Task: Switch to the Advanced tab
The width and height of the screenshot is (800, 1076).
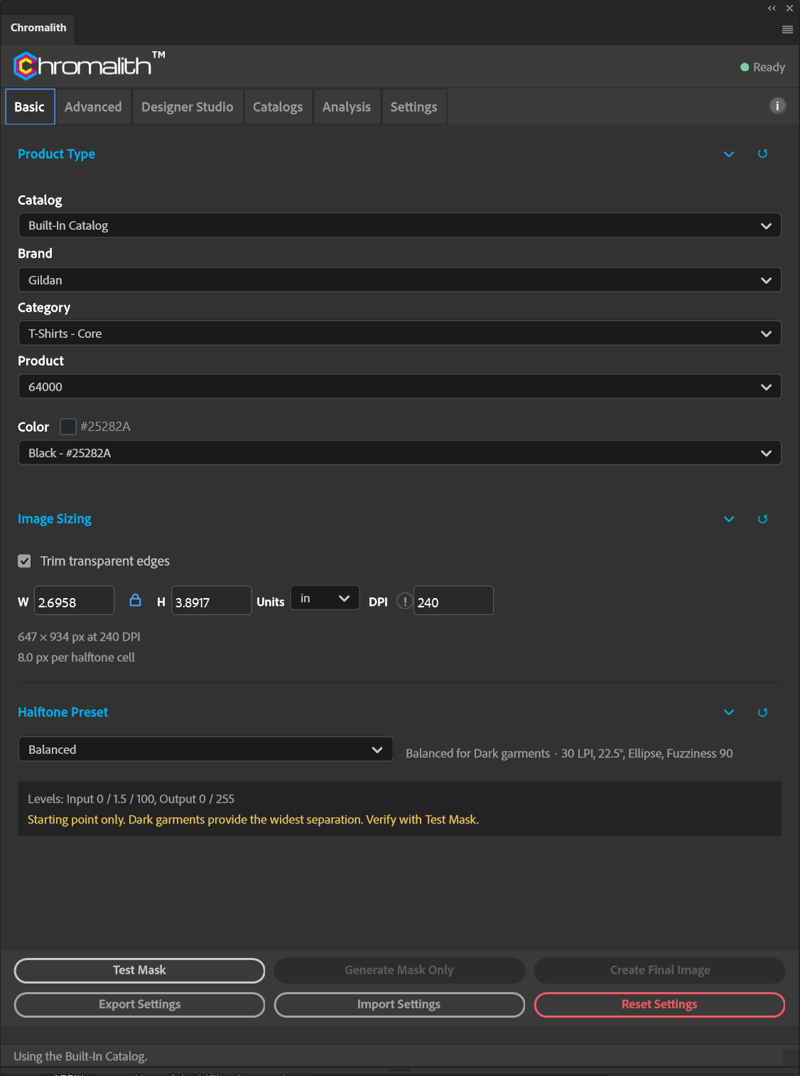Action: (93, 107)
